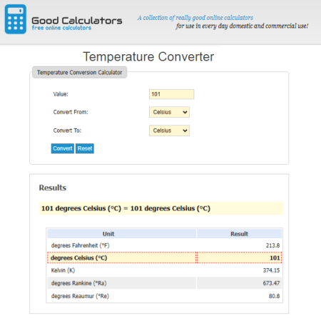The height and width of the screenshot is (318, 321).
Task: Select the degrees Rankine result row
Action: pos(165,283)
